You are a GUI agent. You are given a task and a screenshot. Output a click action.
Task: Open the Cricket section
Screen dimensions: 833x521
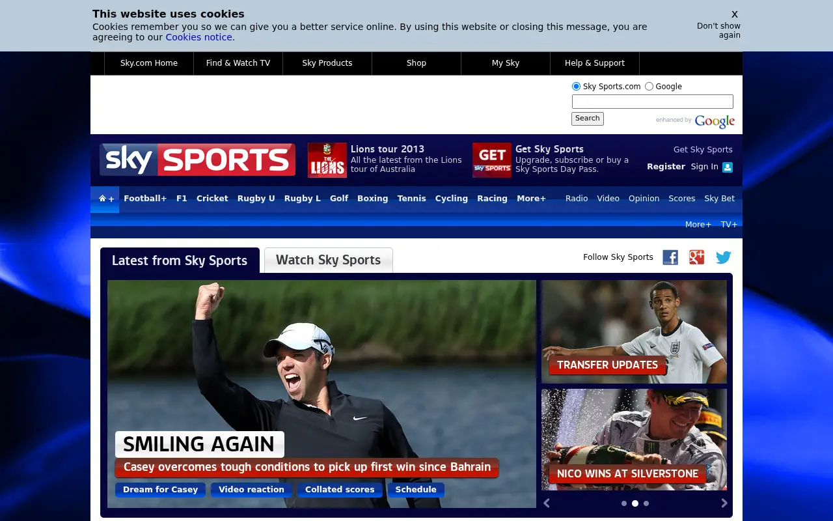[212, 199]
